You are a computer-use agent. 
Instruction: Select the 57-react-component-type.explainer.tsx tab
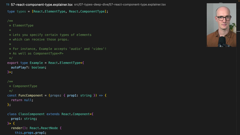42,5
